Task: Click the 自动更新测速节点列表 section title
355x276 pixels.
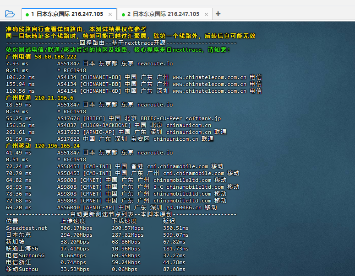Action: [121, 214]
